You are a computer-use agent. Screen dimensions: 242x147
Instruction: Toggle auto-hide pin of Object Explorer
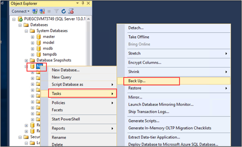83,3
